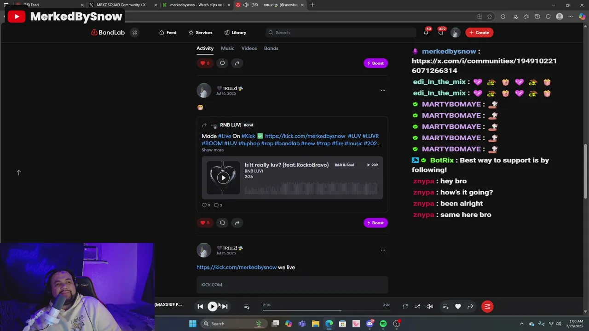
Task: Open the #bandlab hashtag
Action: point(287,143)
